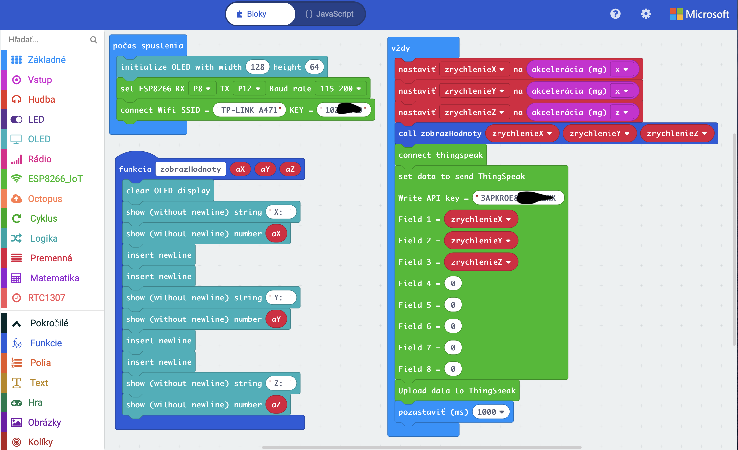Open the ESP8266_IoT wifi category
The image size is (738, 450).
(x=55, y=179)
